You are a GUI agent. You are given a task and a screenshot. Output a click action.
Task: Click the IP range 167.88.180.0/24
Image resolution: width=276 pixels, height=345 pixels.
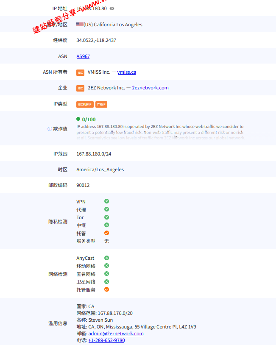[94, 154]
